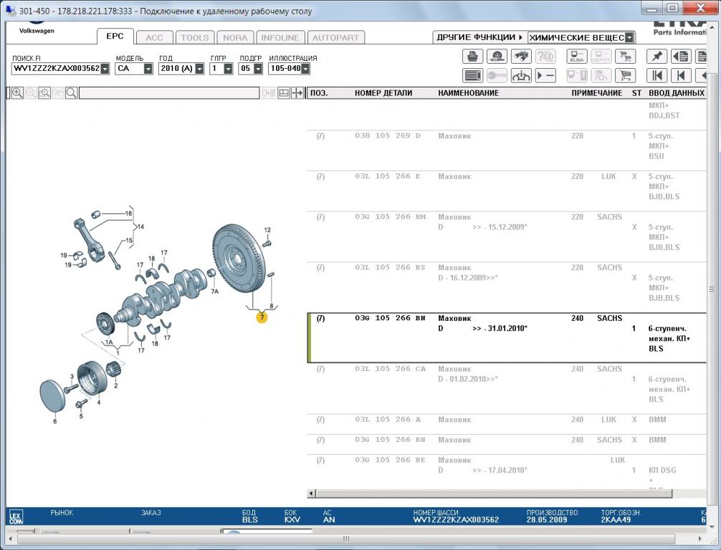
Task: Click the plain magnifier search icon
Action: coord(71,93)
